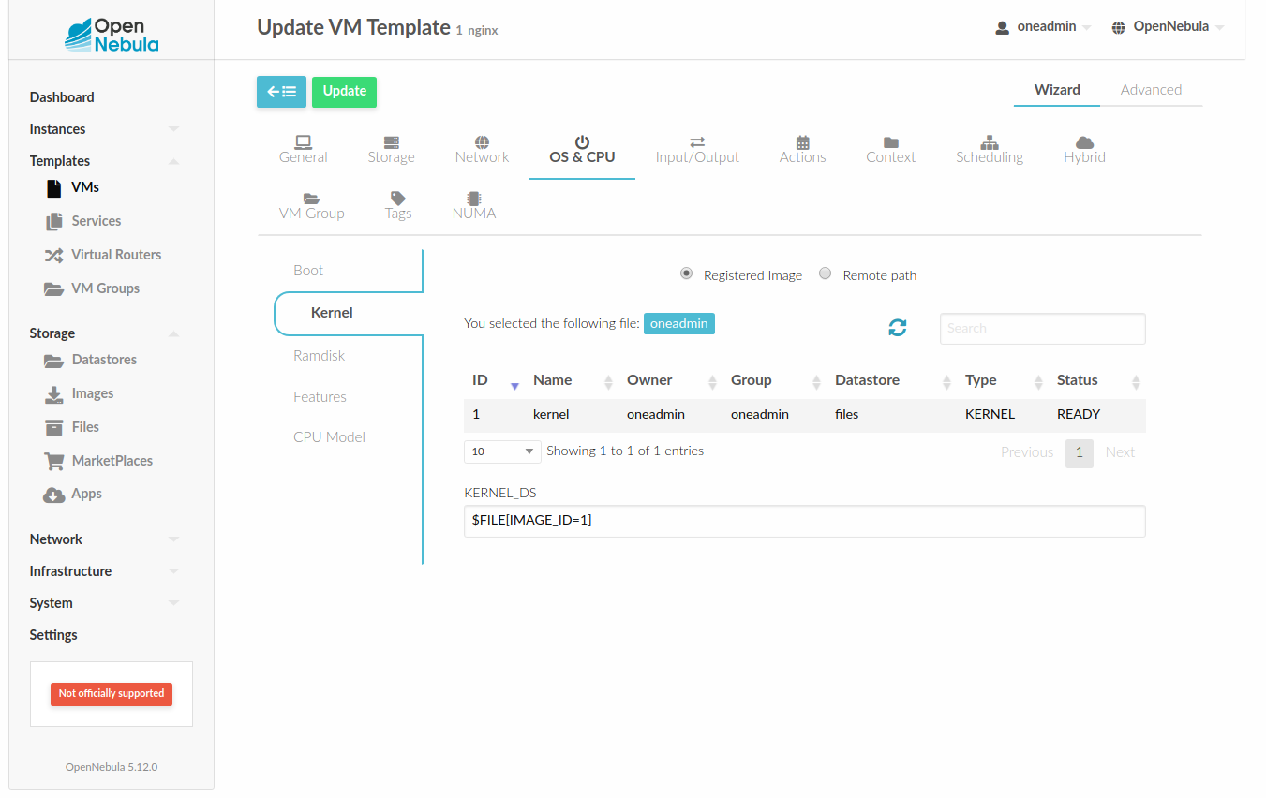
Task: Open the oneadmin user dropdown
Action: coord(1043,27)
